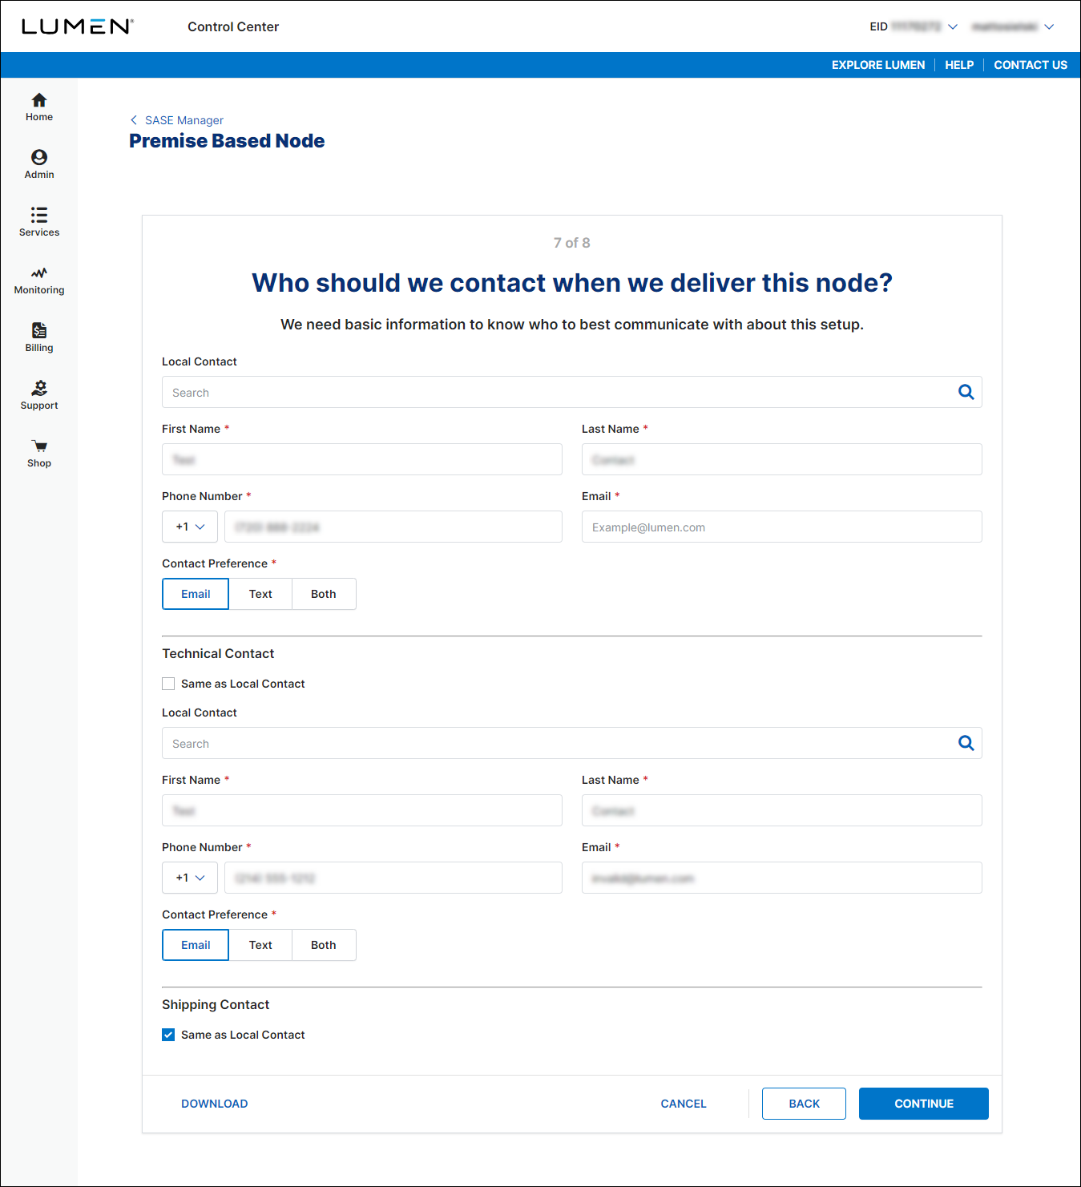Focus the technical contact phone number field
Viewport: 1081px width, 1187px height.
point(393,878)
